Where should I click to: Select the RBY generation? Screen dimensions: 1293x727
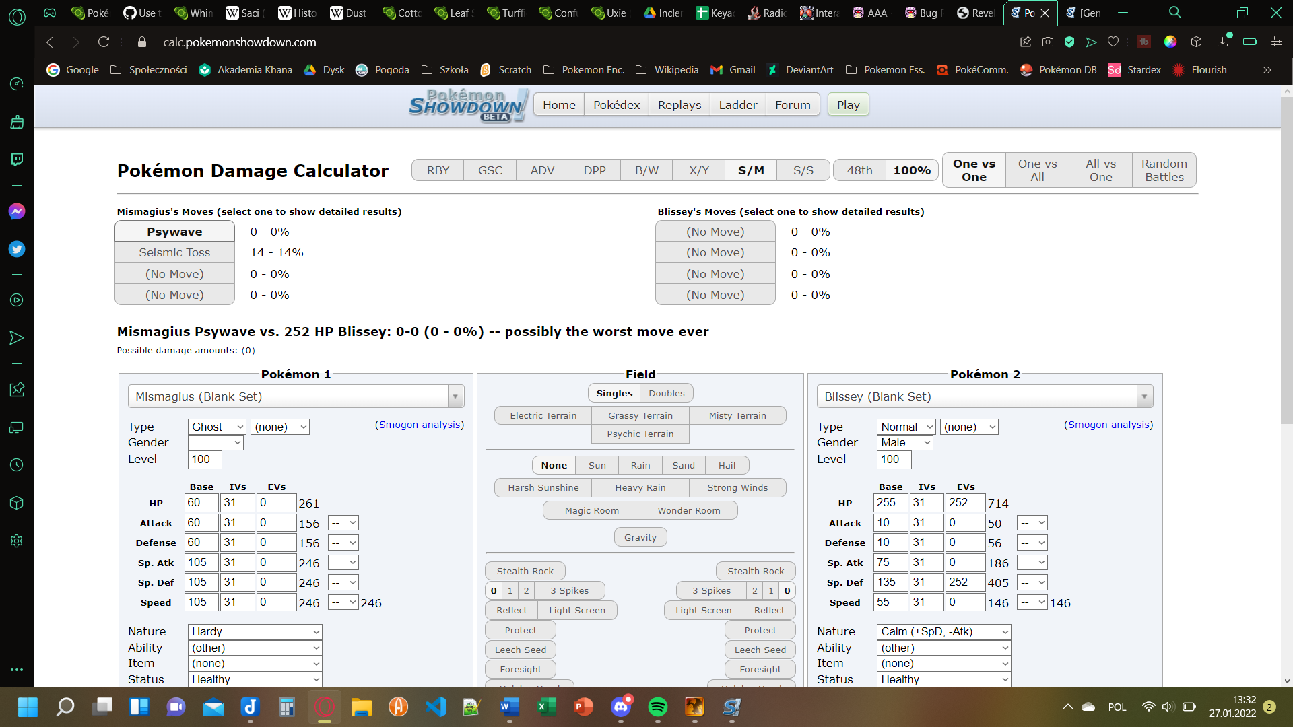[438, 170]
